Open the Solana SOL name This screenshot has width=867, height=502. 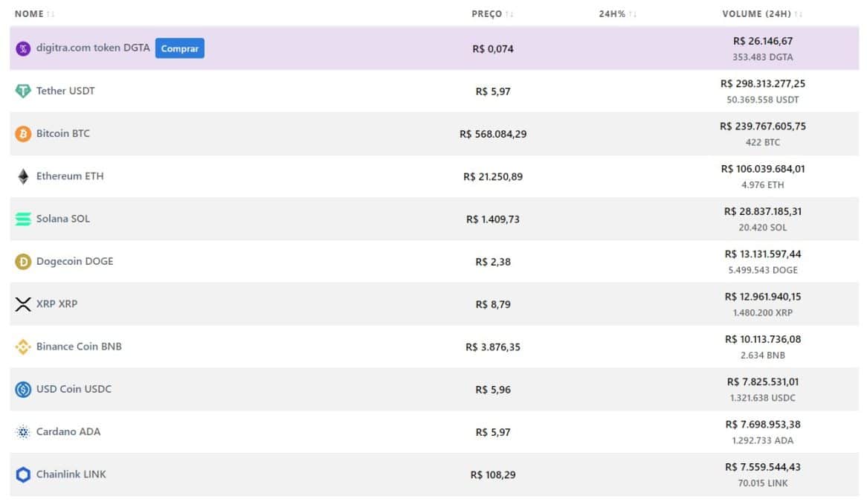[63, 219]
